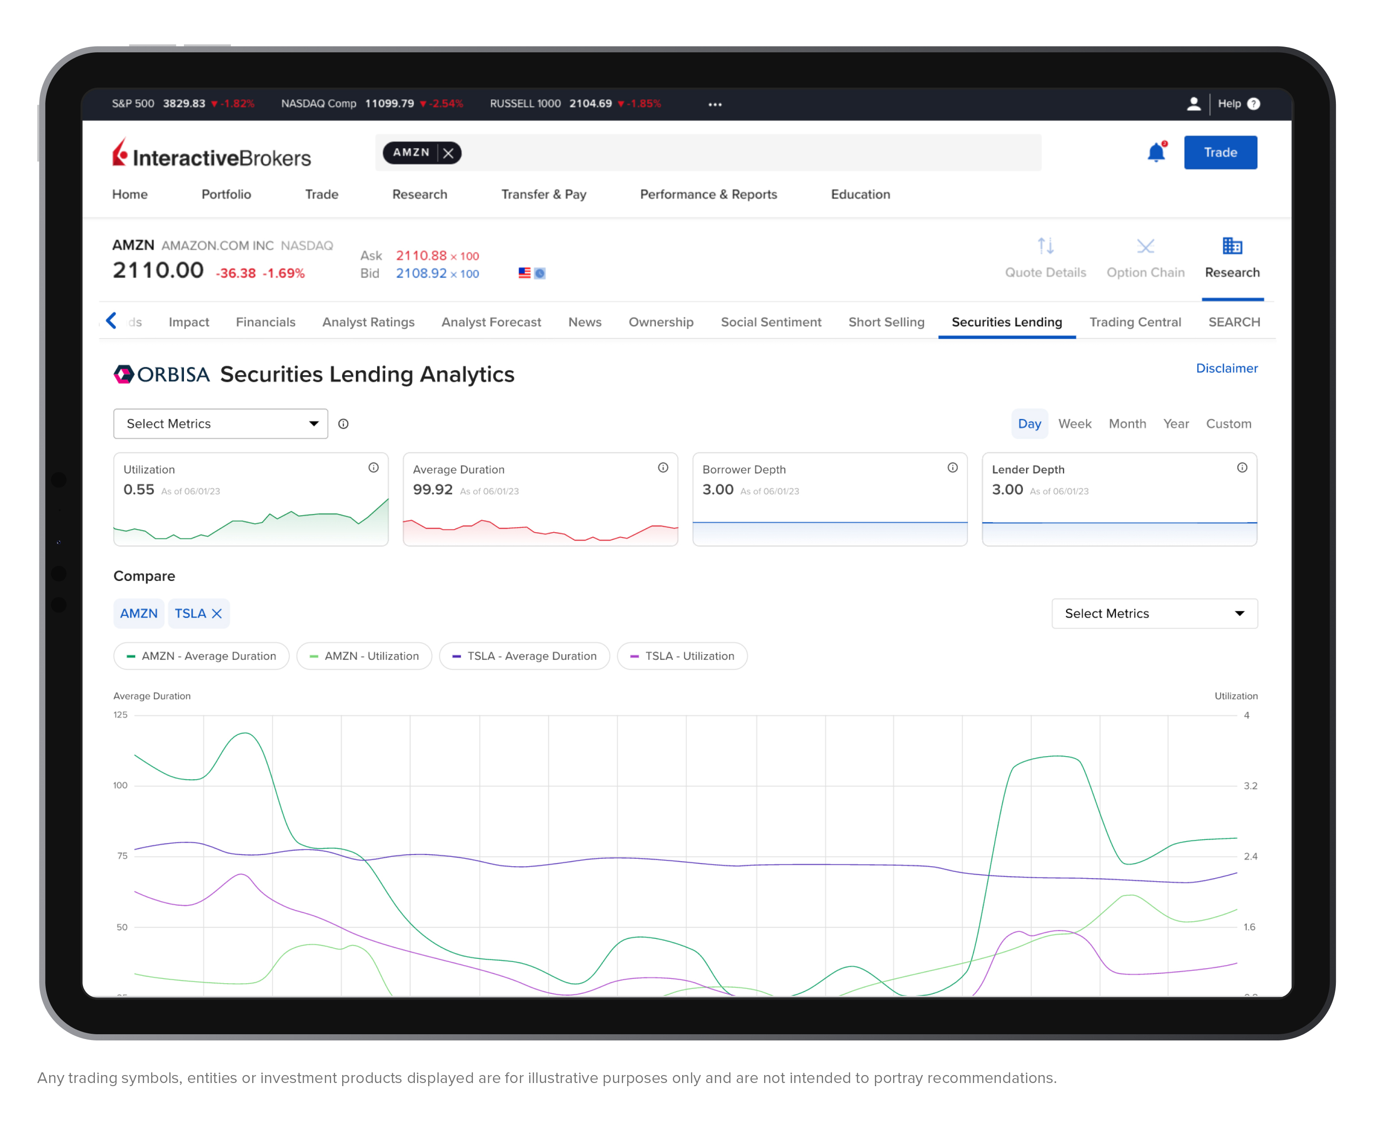Screen dimensions: 1374x1142
Task: Open the Disclaimer link
Action: point(1226,368)
